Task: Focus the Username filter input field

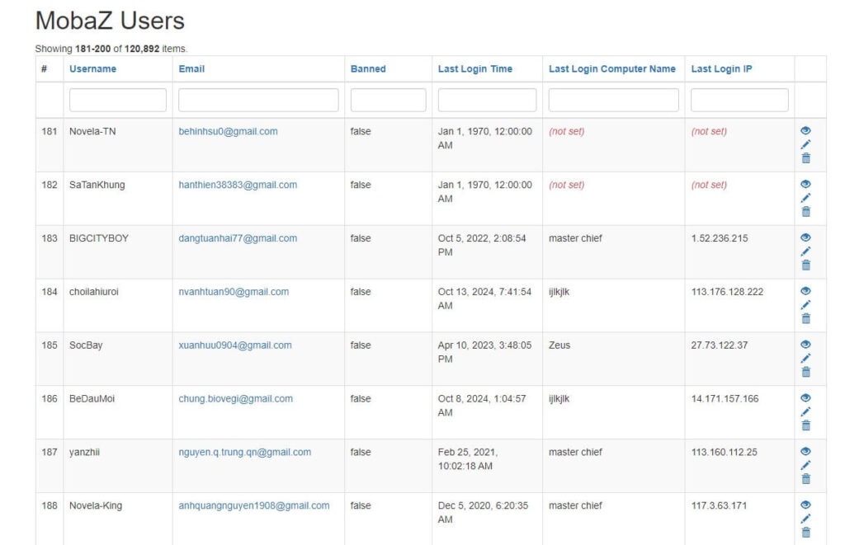Action: pyautogui.click(x=118, y=101)
